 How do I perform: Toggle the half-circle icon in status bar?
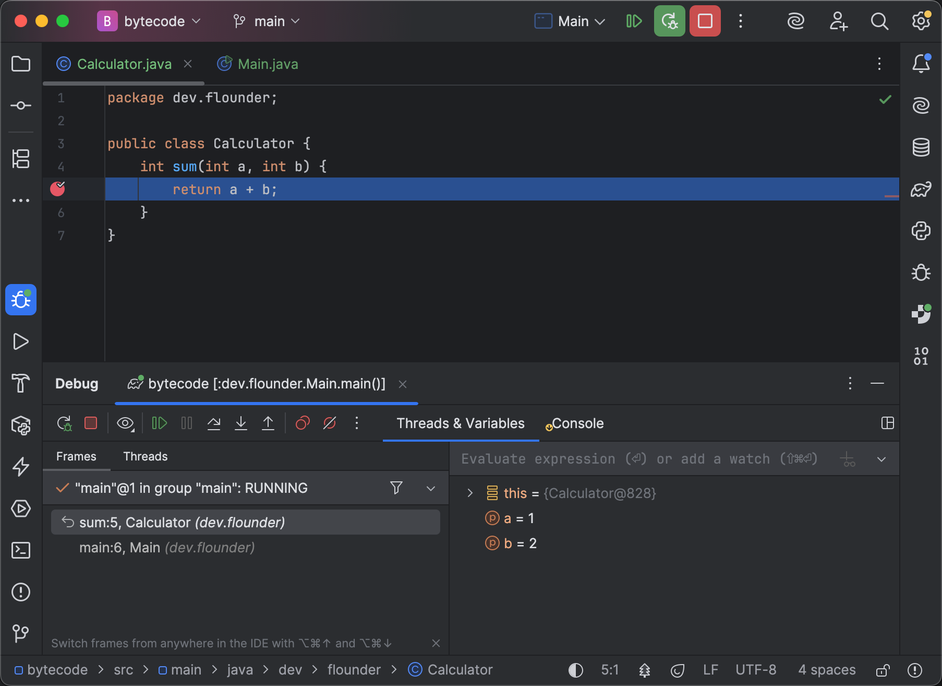click(x=576, y=670)
